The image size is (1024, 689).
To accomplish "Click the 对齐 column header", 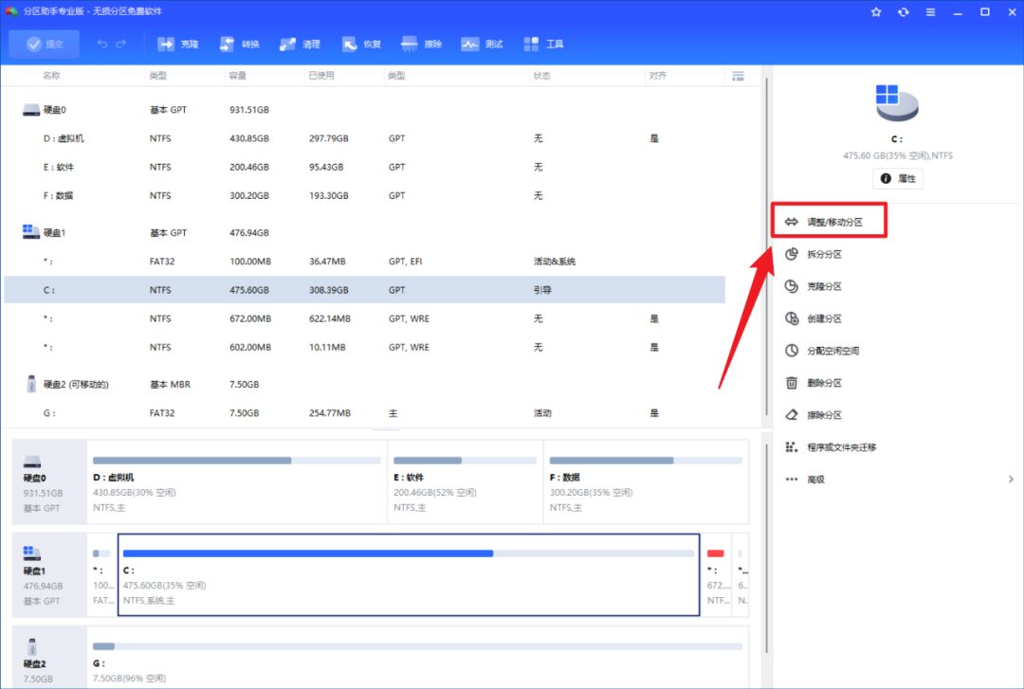I will [x=658, y=76].
